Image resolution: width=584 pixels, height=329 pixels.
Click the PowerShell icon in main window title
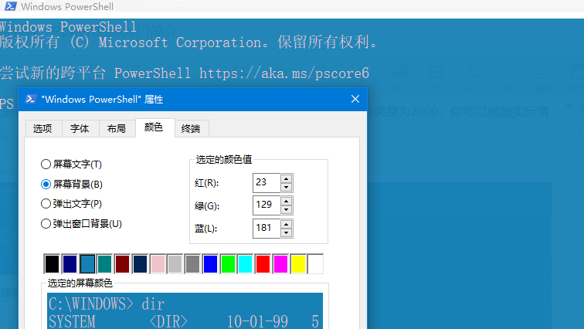point(11,6)
